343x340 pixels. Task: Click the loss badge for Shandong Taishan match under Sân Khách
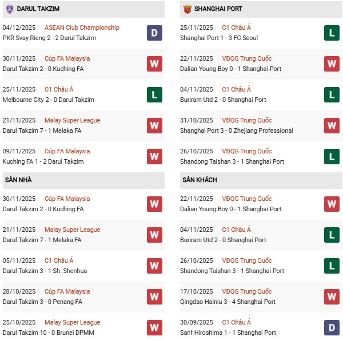(x=332, y=266)
